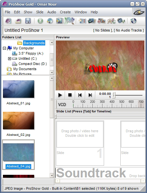Click the empty Slide 1 placeholder
The height and width of the screenshot is (193, 147).
pos(80,143)
